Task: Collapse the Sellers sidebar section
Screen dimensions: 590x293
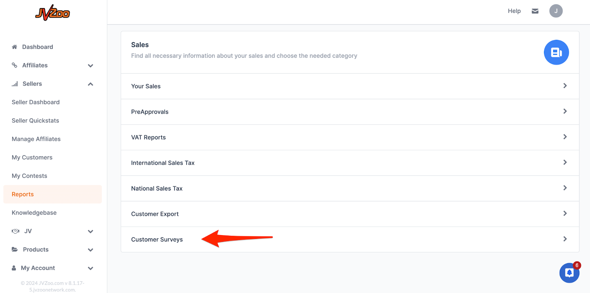Action: click(90, 84)
